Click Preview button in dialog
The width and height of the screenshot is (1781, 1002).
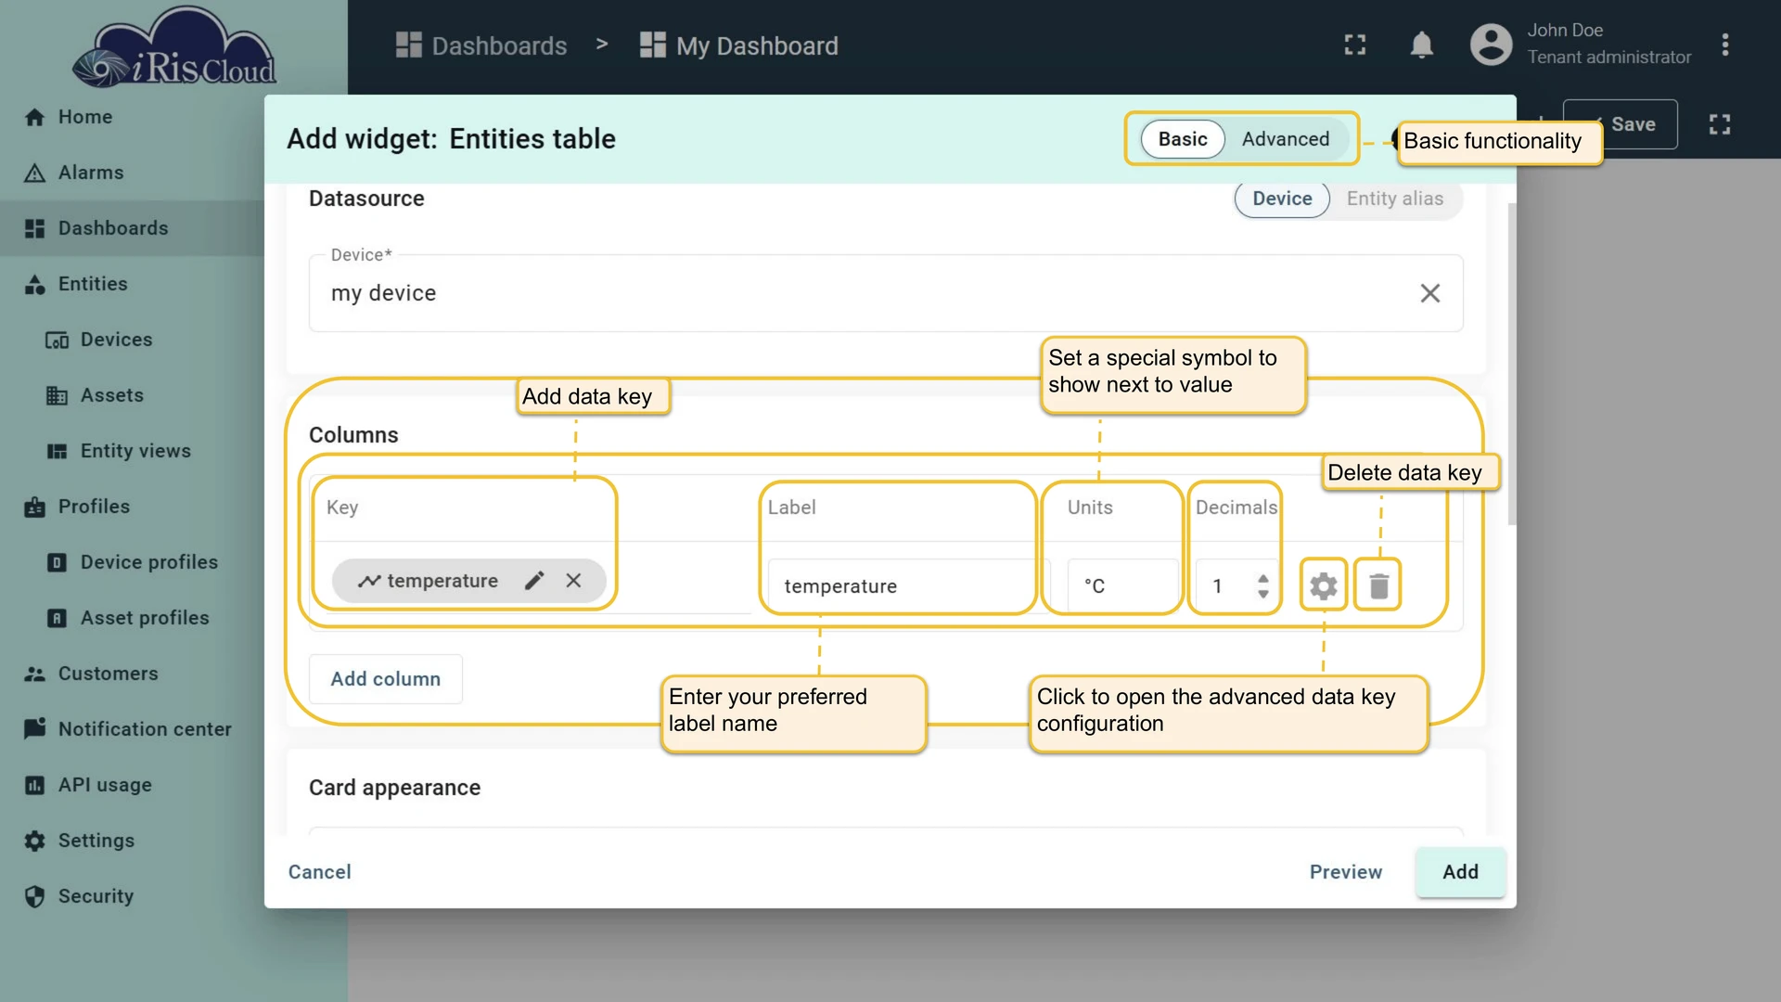click(1345, 872)
